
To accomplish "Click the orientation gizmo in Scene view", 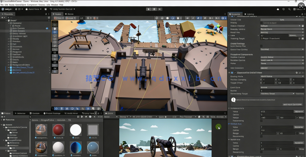I will click(x=218, y=28).
